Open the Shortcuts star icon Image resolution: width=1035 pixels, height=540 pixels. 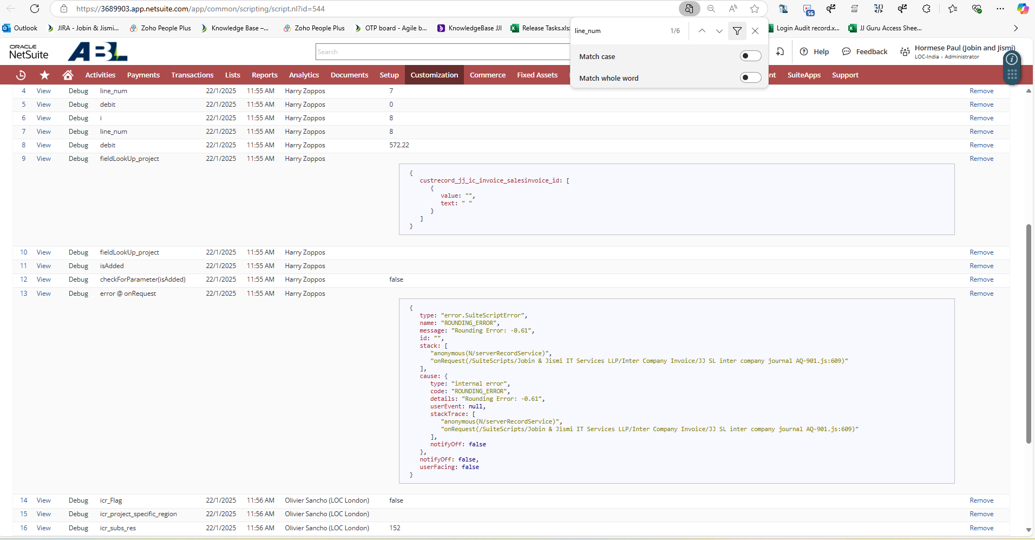[x=44, y=75]
